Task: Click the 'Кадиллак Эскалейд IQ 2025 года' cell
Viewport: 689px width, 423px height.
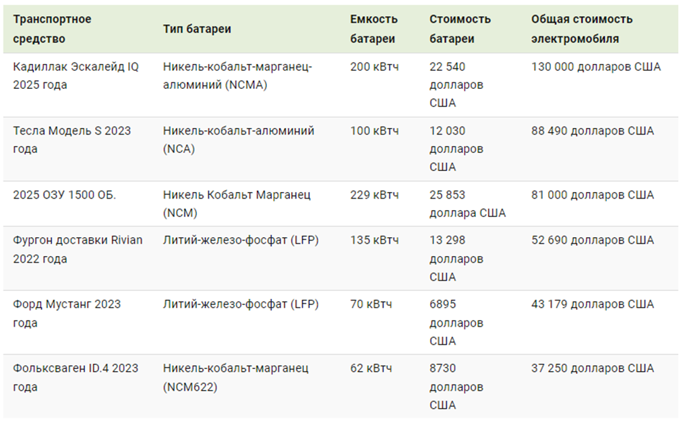Action: pos(76,75)
